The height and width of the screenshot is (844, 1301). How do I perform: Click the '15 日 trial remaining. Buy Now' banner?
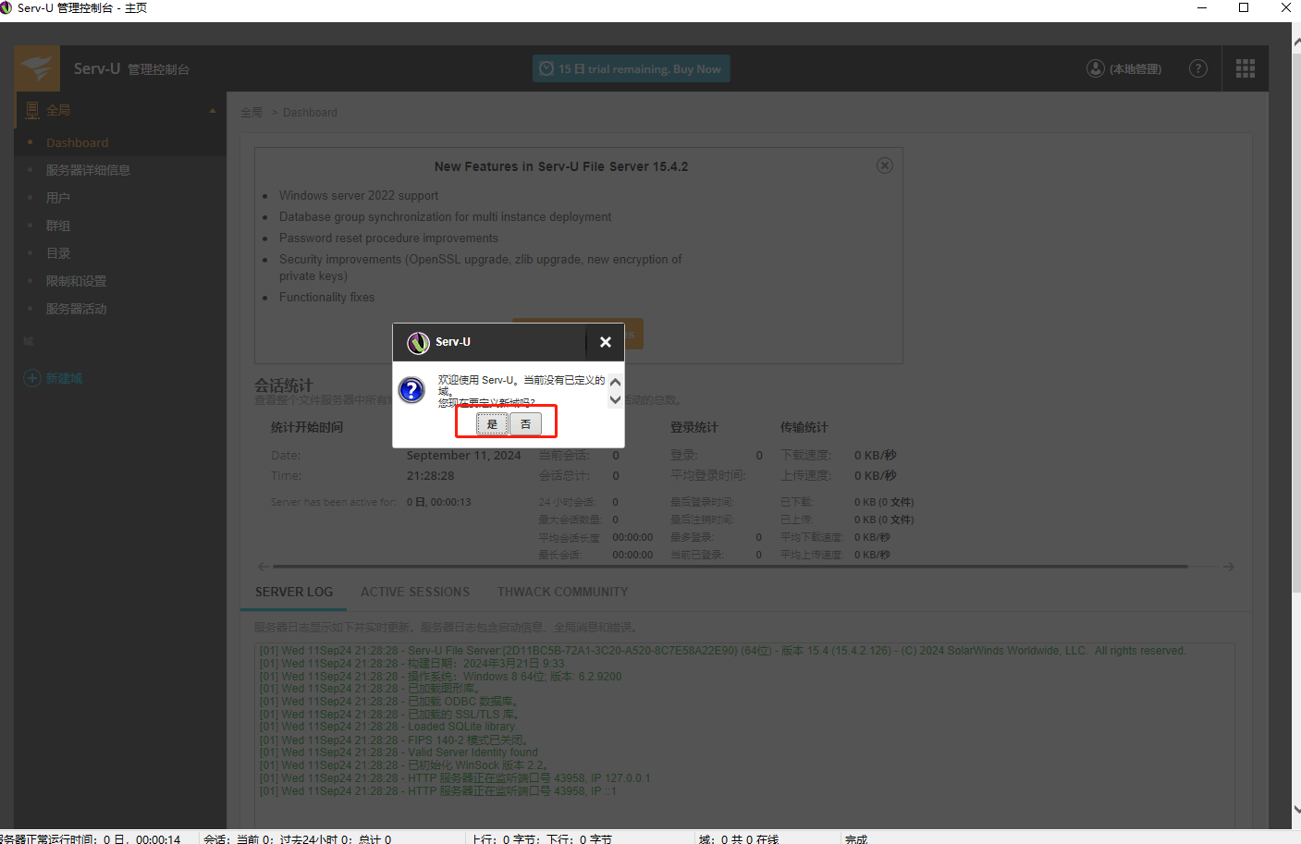coord(631,68)
